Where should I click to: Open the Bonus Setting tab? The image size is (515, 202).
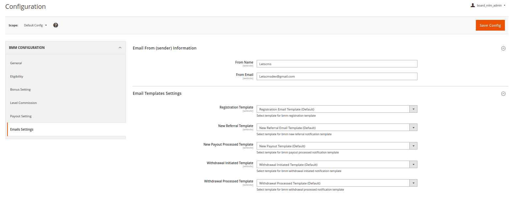[x=20, y=90]
